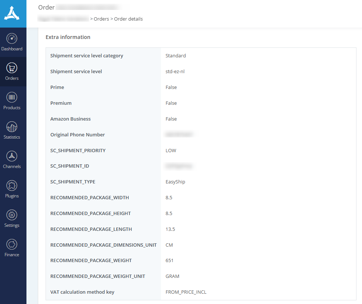Select the Orders menu label
Viewport: 362px width, 304px height.
(x=12, y=78)
